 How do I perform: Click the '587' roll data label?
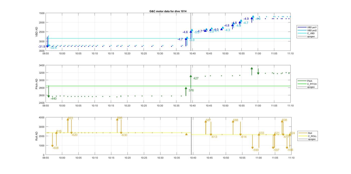[x=208, y=120]
